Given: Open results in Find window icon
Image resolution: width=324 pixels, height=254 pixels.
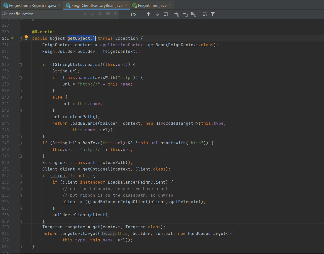Looking at the screenshot, I should tap(166, 14).
